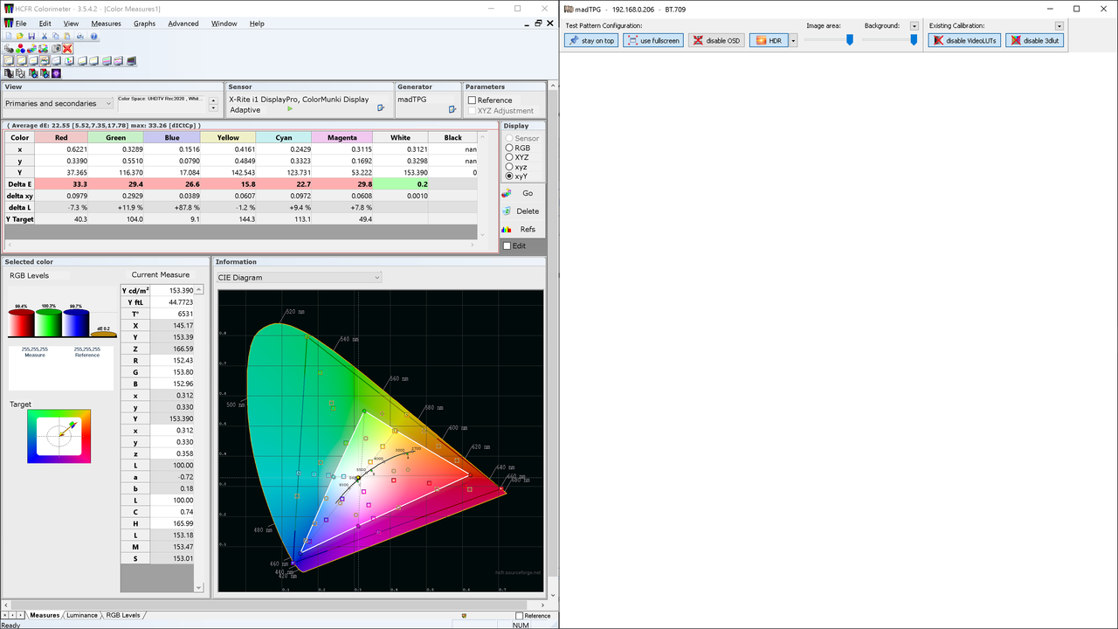The width and height of the screenshot is (1118, 629).
Task: Select the RGB display radio button
Action: click(x=509, y=148)
